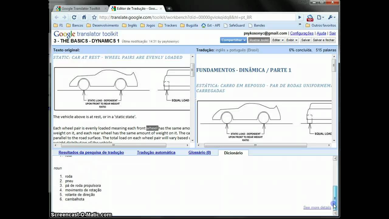Viewport: 389px width, 219px height.
Task: Open the browser home page icon
Action: coord(84,17)
